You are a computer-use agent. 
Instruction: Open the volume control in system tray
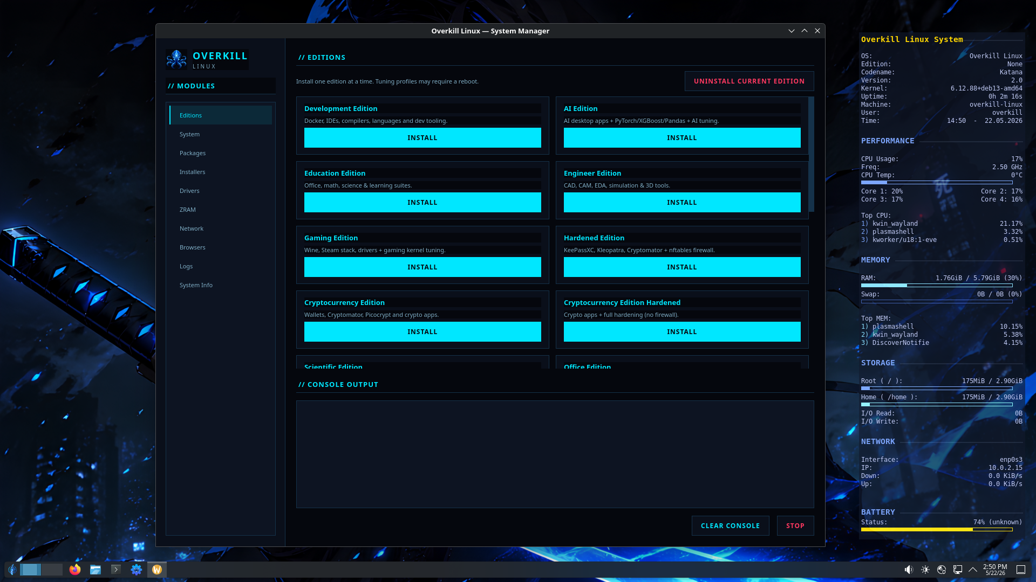tap(909, 570)
